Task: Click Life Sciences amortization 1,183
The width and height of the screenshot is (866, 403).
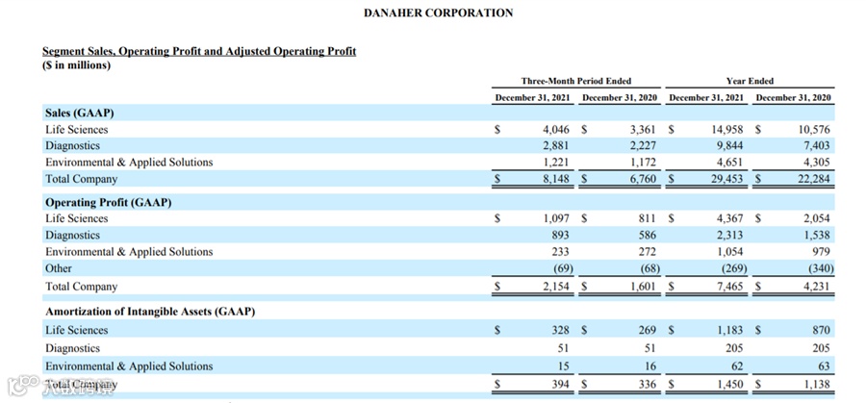Action: [730, 330]
